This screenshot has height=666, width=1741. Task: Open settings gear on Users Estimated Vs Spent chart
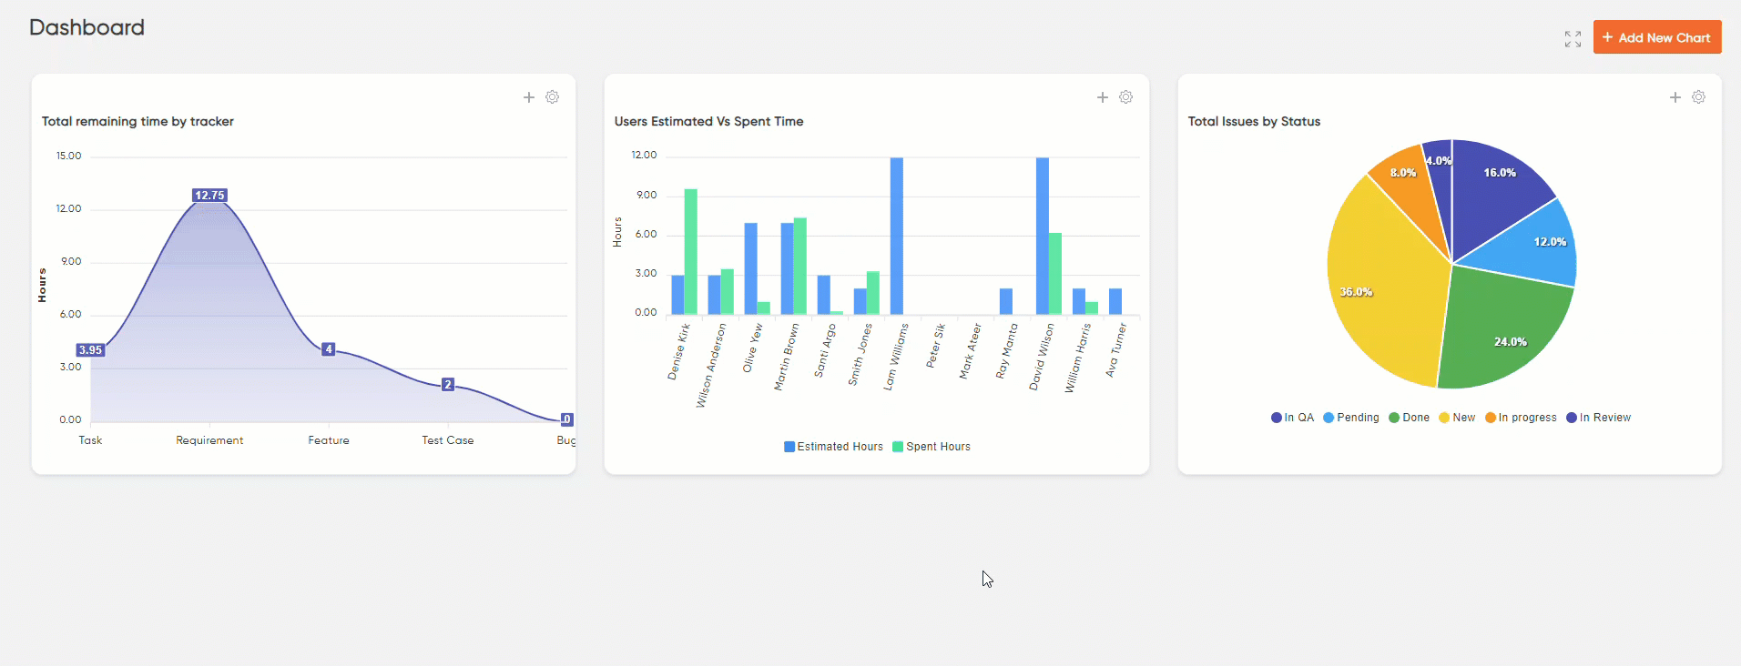tap(1126, 97)
